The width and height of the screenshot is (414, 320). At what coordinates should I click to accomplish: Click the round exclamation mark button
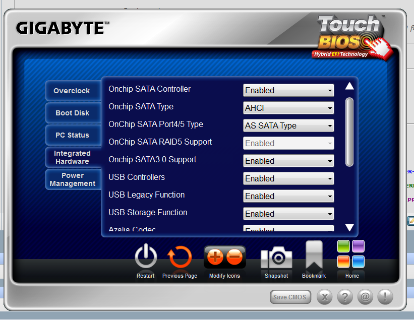pyautogui.click(x=385, y=297)
